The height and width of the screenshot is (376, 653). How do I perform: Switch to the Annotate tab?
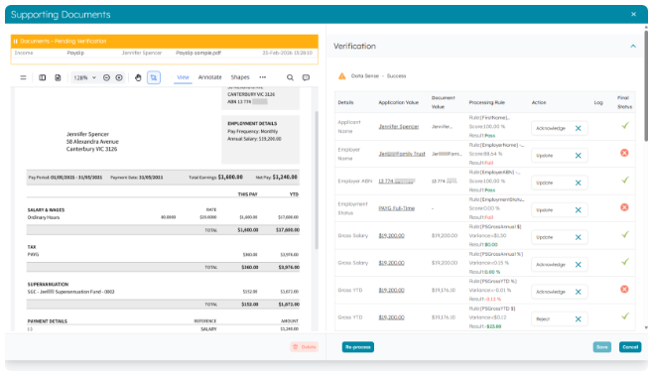[210, 77]
